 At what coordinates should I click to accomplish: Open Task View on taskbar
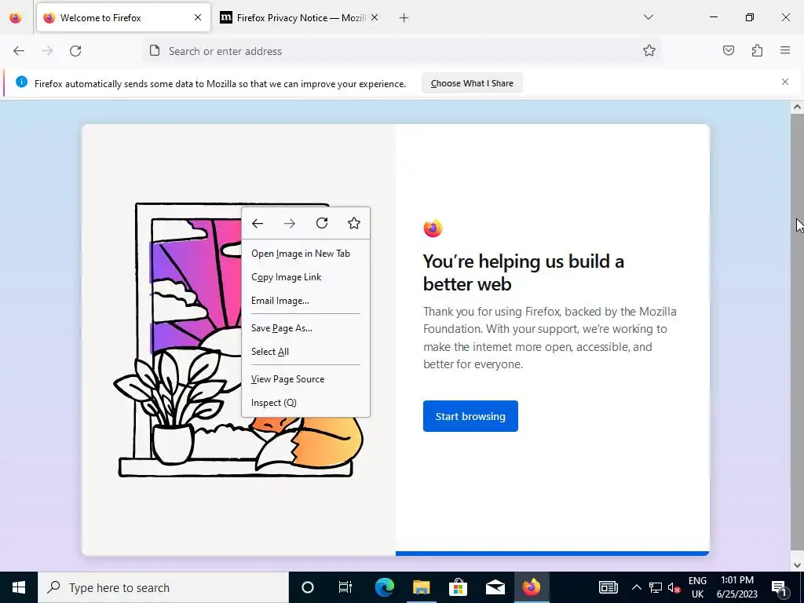click(x=345, y=587)
